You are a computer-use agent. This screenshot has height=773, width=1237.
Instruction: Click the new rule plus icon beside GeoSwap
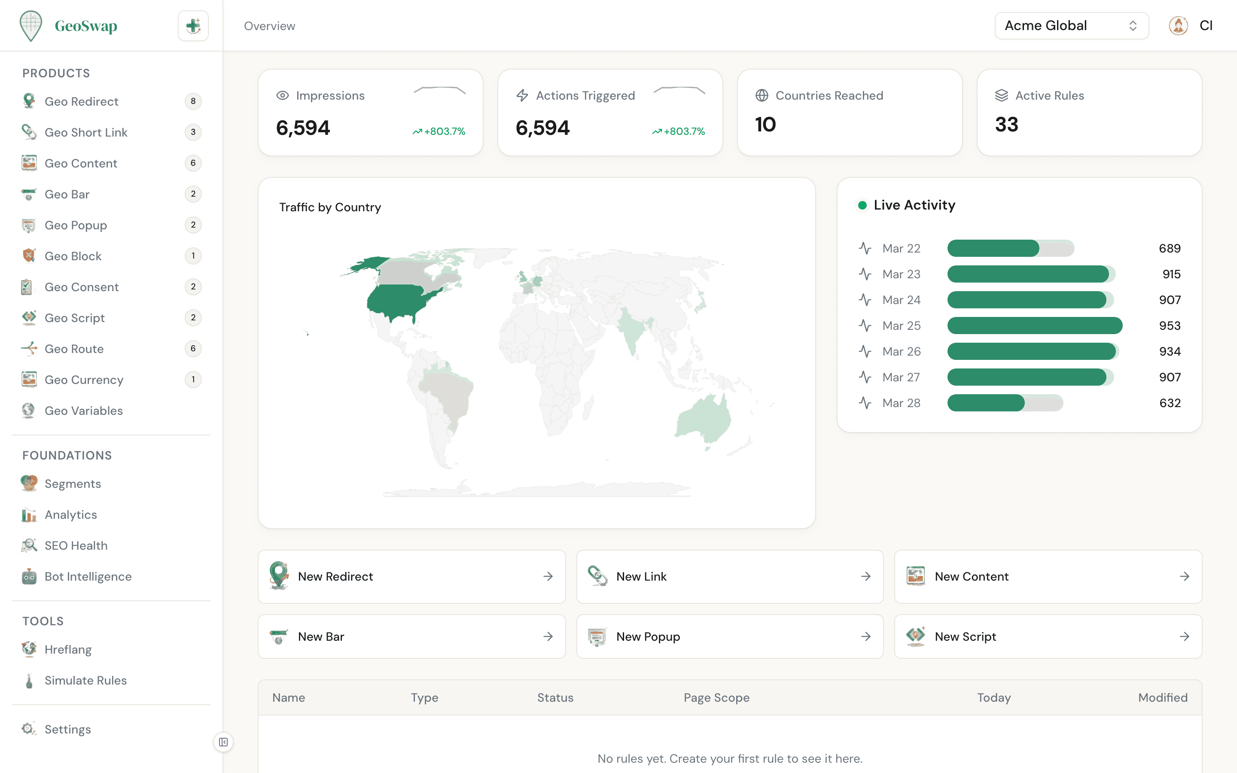click(x=193, y=25)
